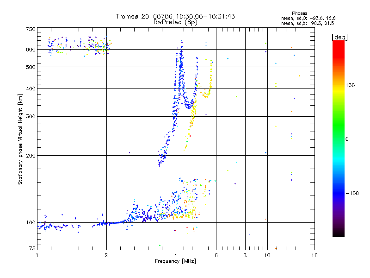The height and width of the screenshot is (278, 370).
Task: Click the x-axis label '6'
Action: coord(216,255)
